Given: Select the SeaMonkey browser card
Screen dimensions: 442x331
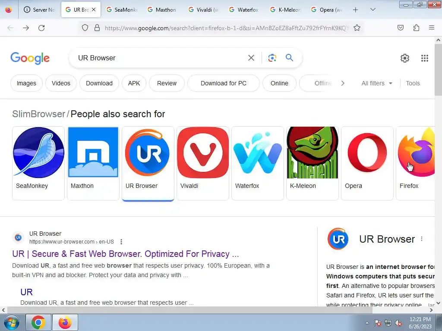Looking at the screenshot, I should coord(38,163).
